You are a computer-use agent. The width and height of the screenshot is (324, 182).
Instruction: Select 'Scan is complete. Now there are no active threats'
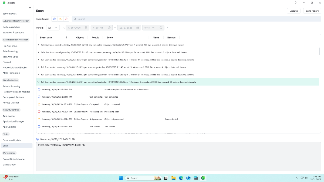[x=126, y=89]
